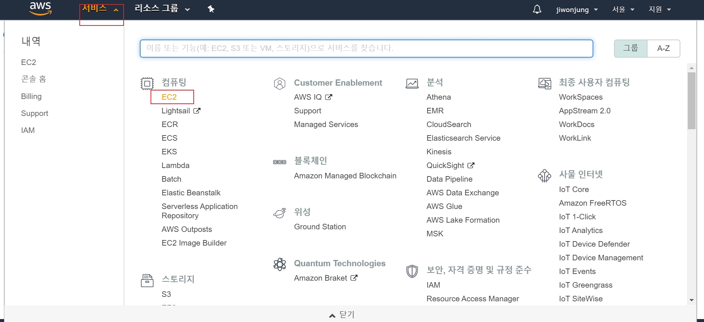Open EC2 under 컴퓨팅

click(x=169, y=97)
